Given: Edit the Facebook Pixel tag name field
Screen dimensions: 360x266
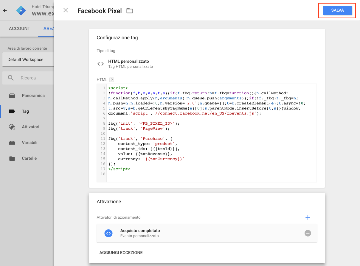Looking at the screenshot, I should (100, 11).
